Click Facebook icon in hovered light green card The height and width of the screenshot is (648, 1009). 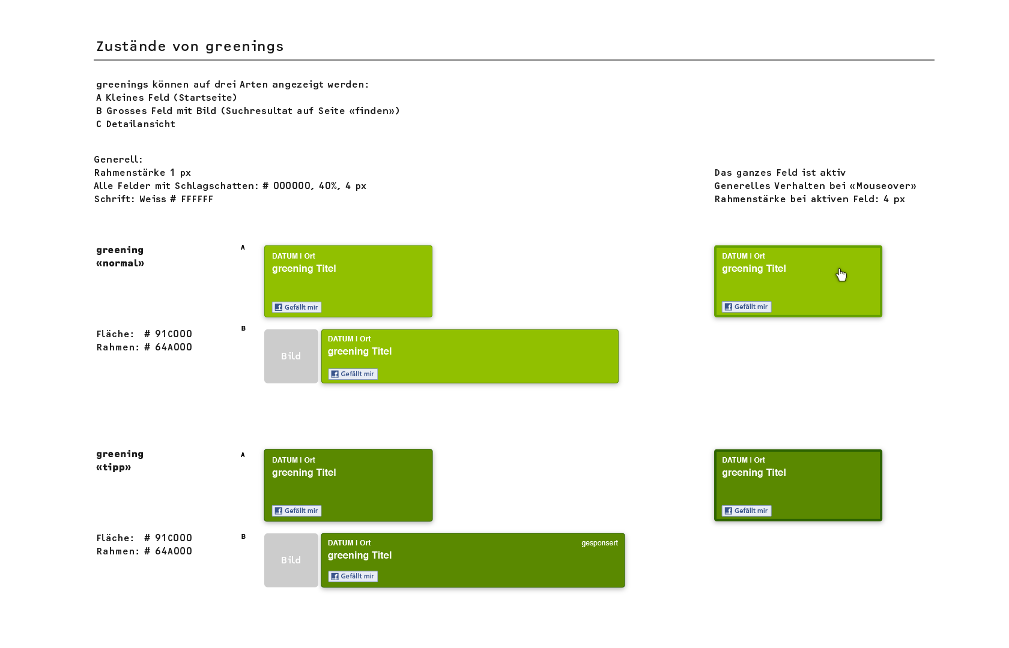click(728, 307)
